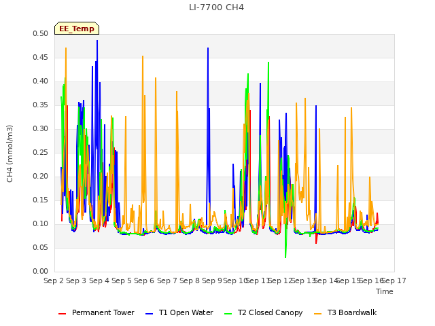This screenshot has width=435, height=326.
Task: Click the Time x-axis title
Action: [385, 291]
